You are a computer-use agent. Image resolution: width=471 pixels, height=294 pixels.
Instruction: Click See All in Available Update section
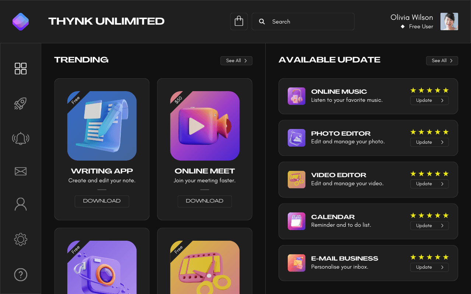(442, 61)
